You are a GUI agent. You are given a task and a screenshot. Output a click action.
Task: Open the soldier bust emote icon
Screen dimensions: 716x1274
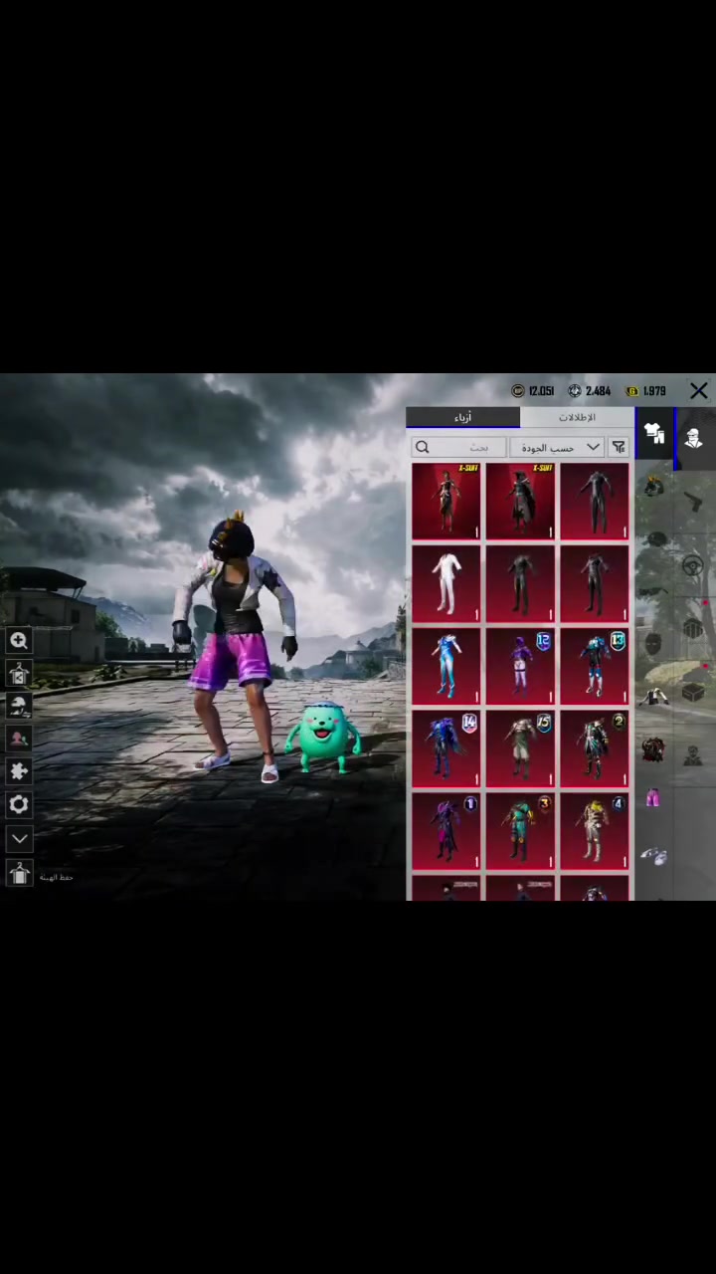[x=693, y=755]
